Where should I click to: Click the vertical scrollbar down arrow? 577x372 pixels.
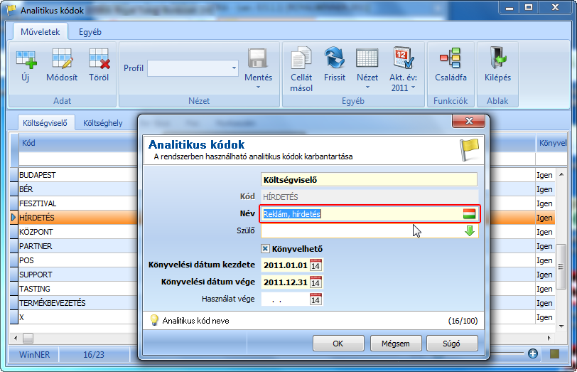(x=561, y=326)
